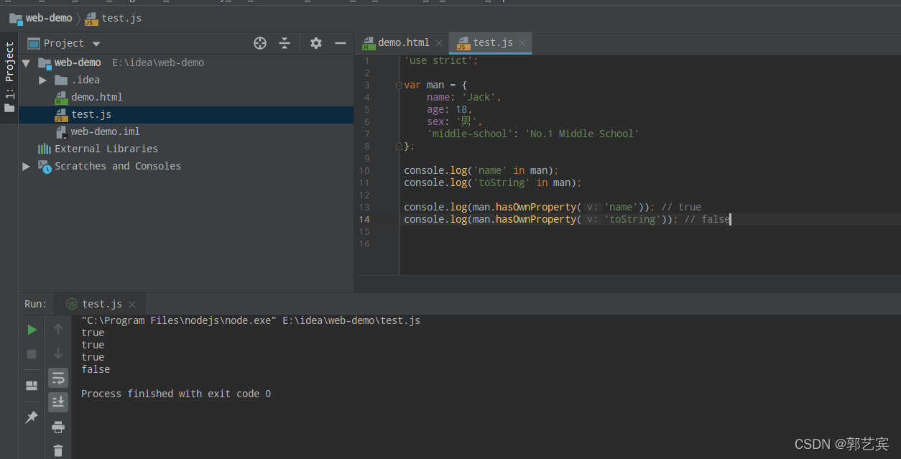This screenshot has width=901, height=459.
Task: Click the Print console output icon
Action: click(58, 427)
